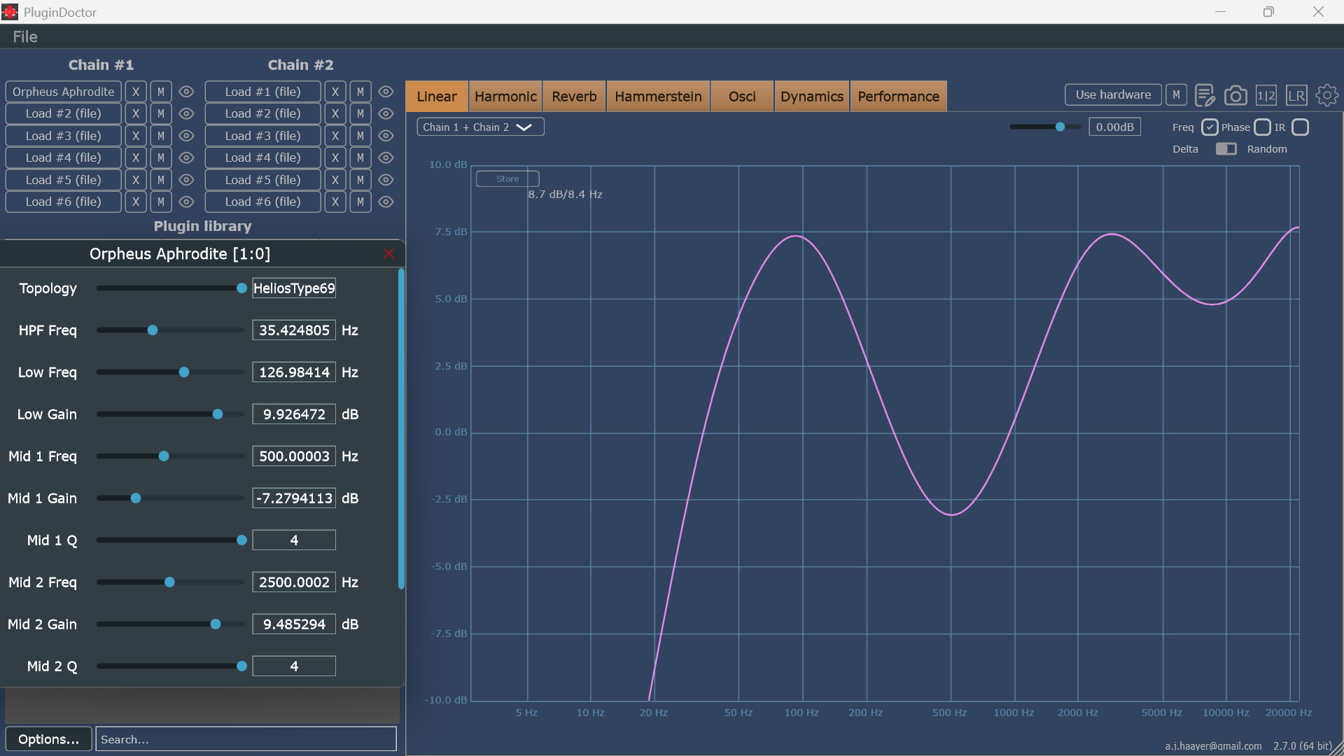Click the 1|2 chain compare icon
This screenshot has width=1344, height=756.
[x=1266, y=95]
